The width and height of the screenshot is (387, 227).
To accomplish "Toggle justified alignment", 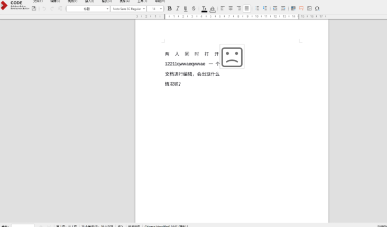I will pos(246,8).
